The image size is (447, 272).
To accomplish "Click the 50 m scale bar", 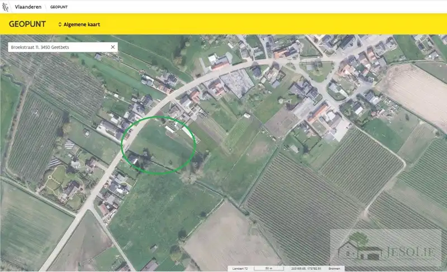I will click(268, 268).
